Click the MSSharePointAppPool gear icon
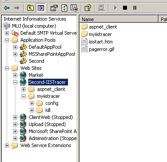 click(x=23, y=54)
